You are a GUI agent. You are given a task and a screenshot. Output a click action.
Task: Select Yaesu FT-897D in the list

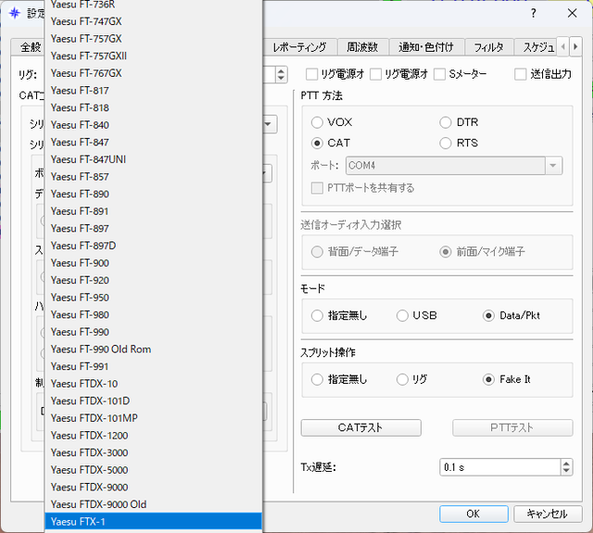pyautogui.click(x=153, y=246)
